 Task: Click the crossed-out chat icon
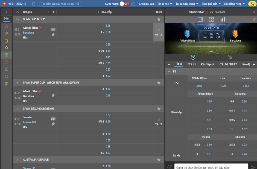170,167
